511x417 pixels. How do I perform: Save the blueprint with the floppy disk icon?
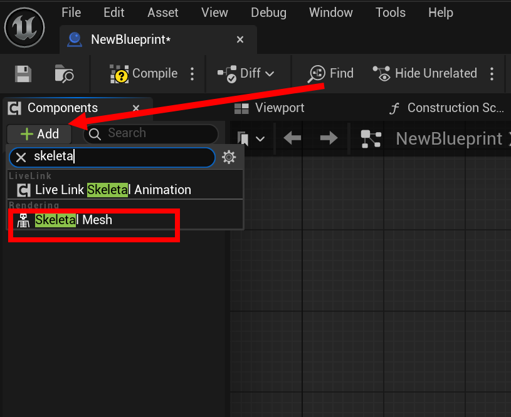tap(23, 74)
